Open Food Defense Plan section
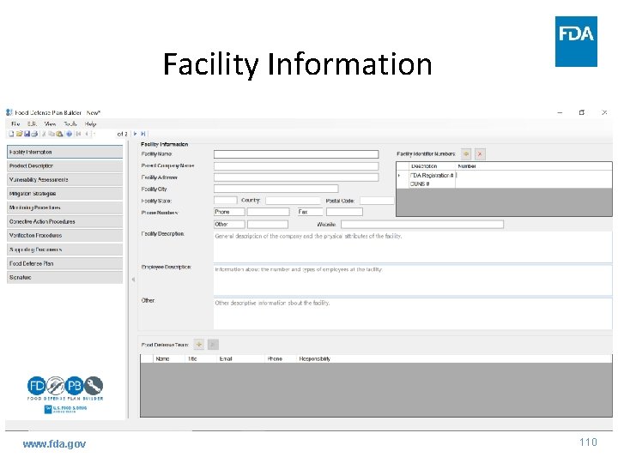Image resolution: width=618 pixels, height=463 pixels. coord(64,263)
